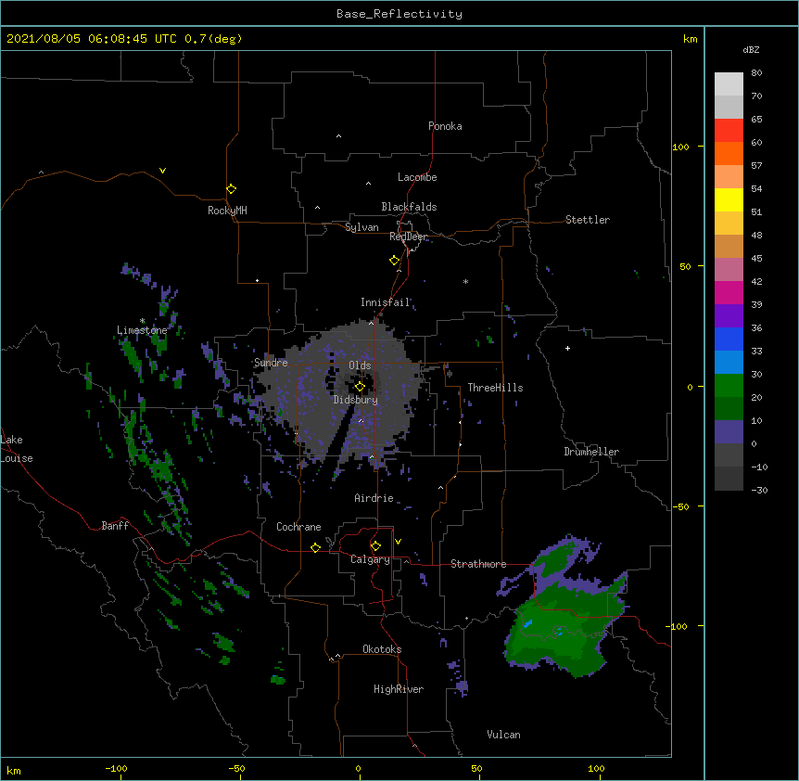Click the yellow 51-54 dBZ legend swatch
This screenshot has width=799, height=781.
pyautogui.click(x=729, y=199)
